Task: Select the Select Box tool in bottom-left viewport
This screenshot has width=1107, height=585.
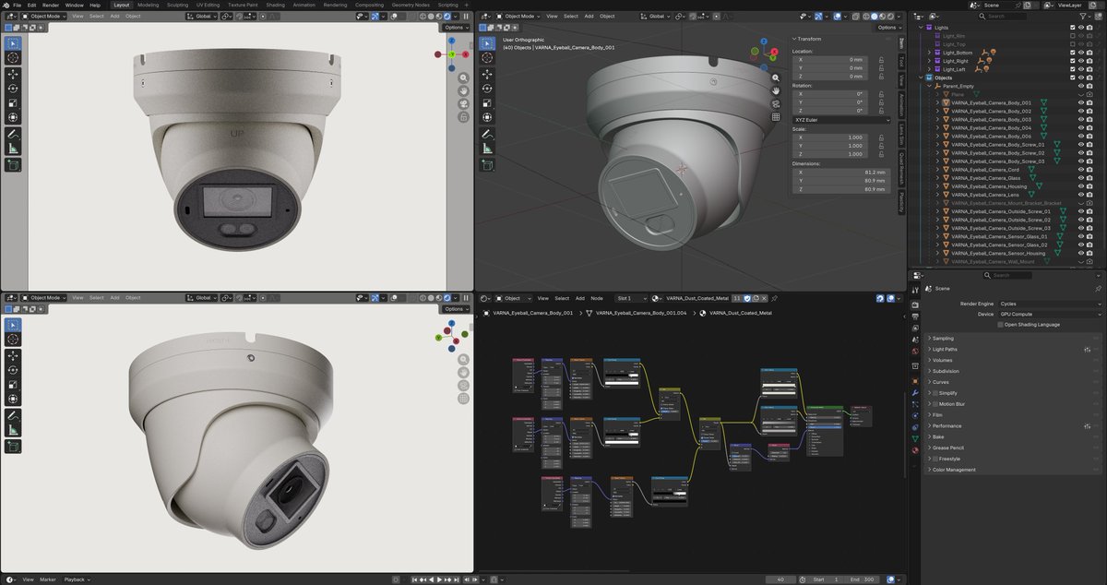Action: (x=13, y=325)
